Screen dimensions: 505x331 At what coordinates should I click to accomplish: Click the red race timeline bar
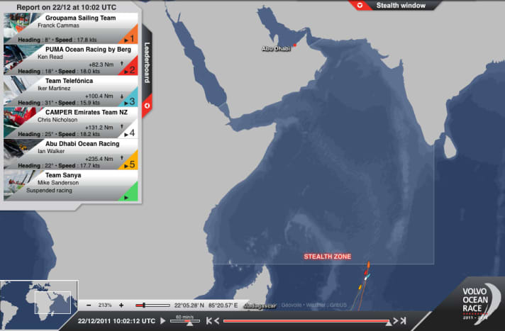point(306,321)
